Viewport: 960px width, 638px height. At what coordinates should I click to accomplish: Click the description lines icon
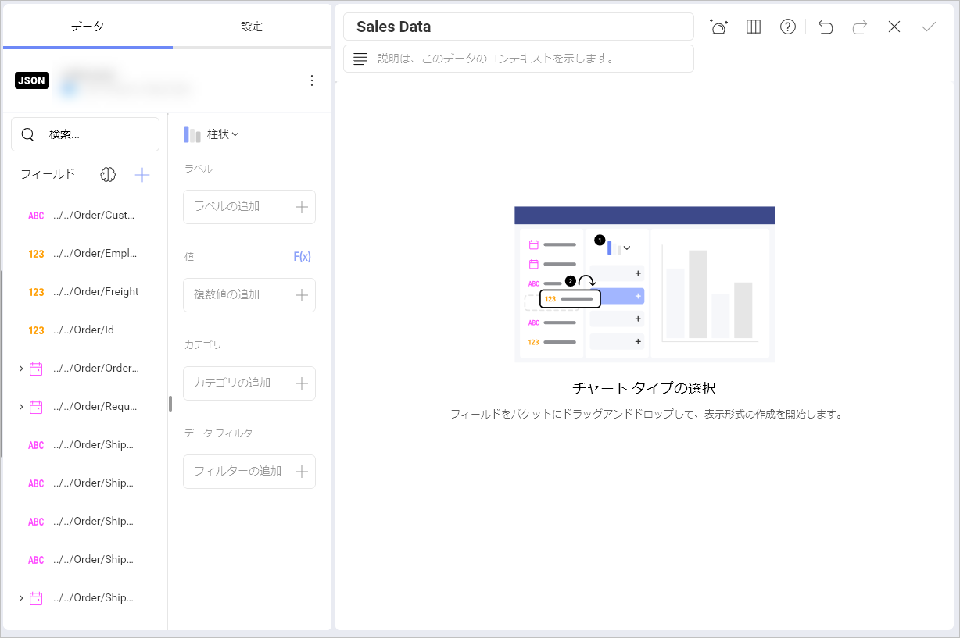tap(360, 59)
